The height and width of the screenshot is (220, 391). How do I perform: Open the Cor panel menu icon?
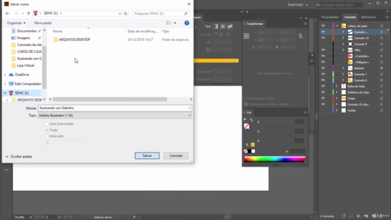(305, 112)
